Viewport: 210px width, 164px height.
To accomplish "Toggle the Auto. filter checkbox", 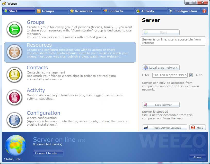I will [x=191, y=75].
